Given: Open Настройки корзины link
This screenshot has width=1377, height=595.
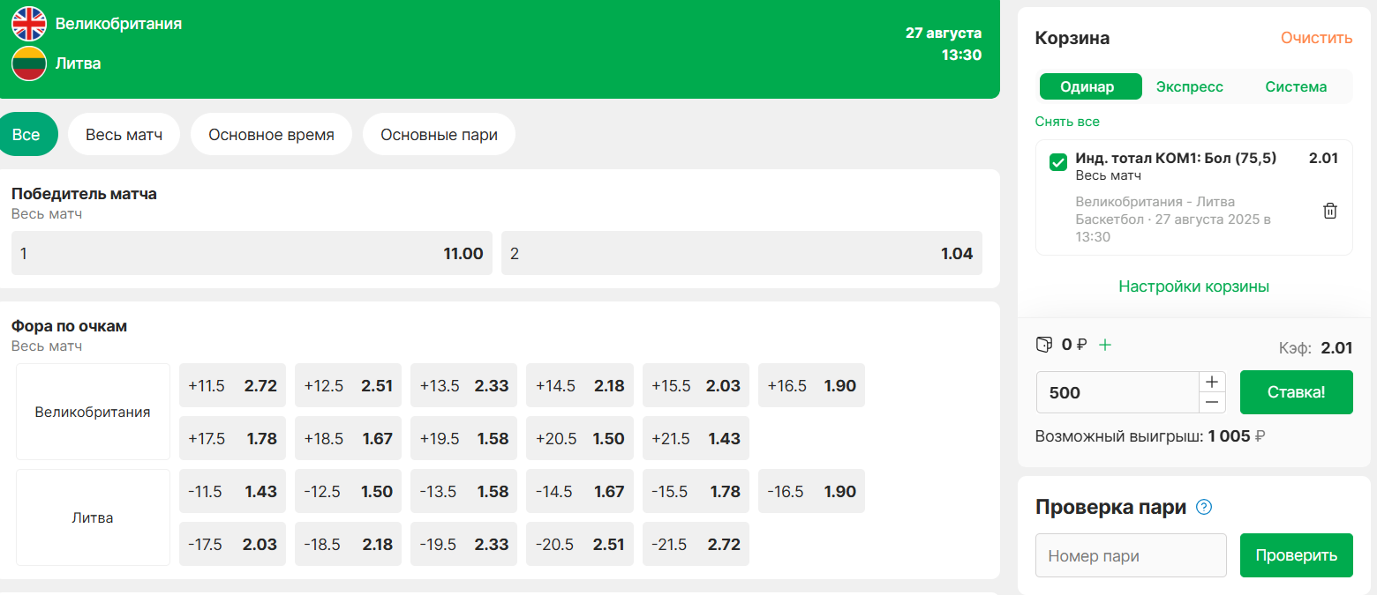Looking at the screenshot, I should (x=1194, y=286).
